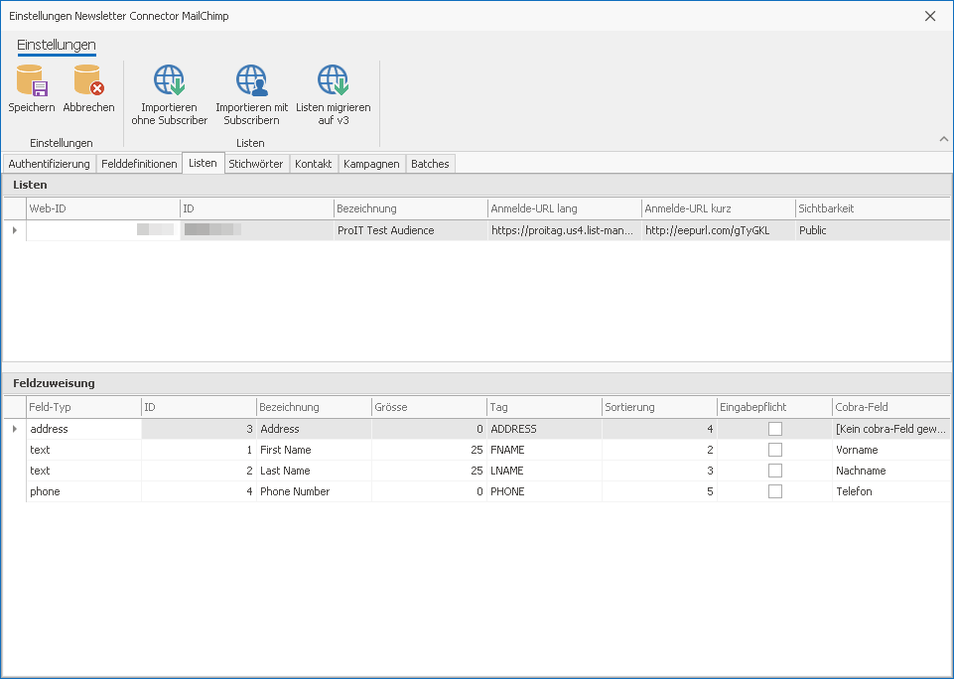
Task: Toggle Eingabepflicht checkbox for Address row
Action: 774,429
